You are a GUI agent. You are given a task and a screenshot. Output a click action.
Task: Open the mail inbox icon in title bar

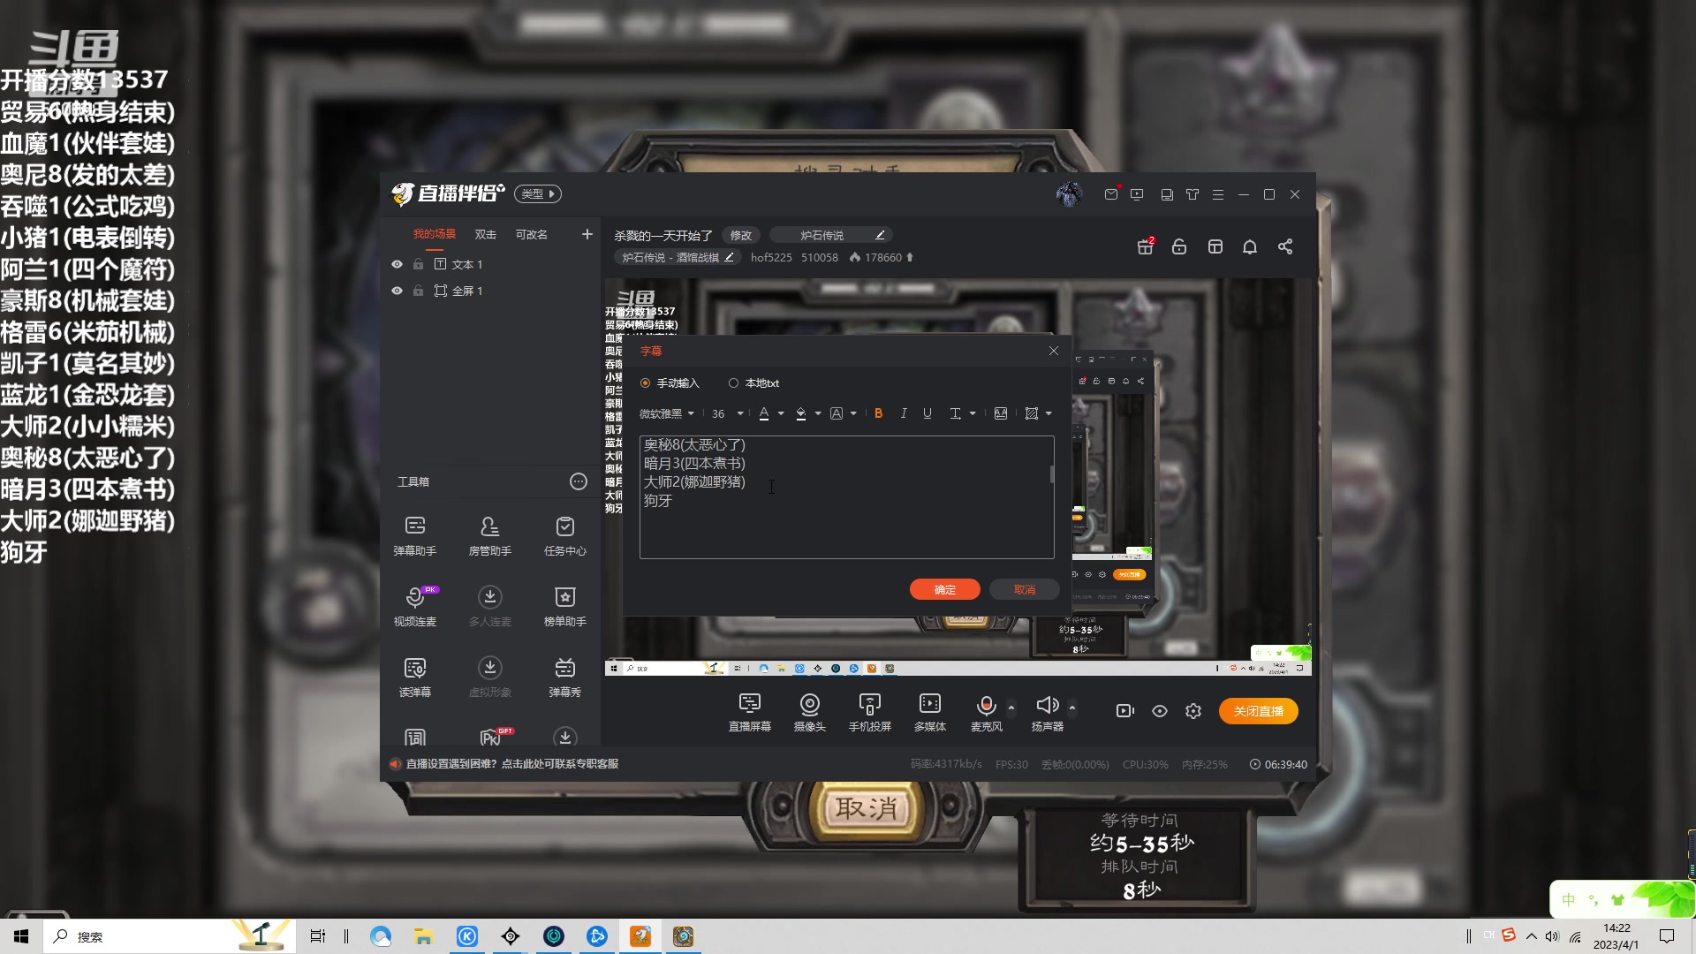pos(1111,194)
